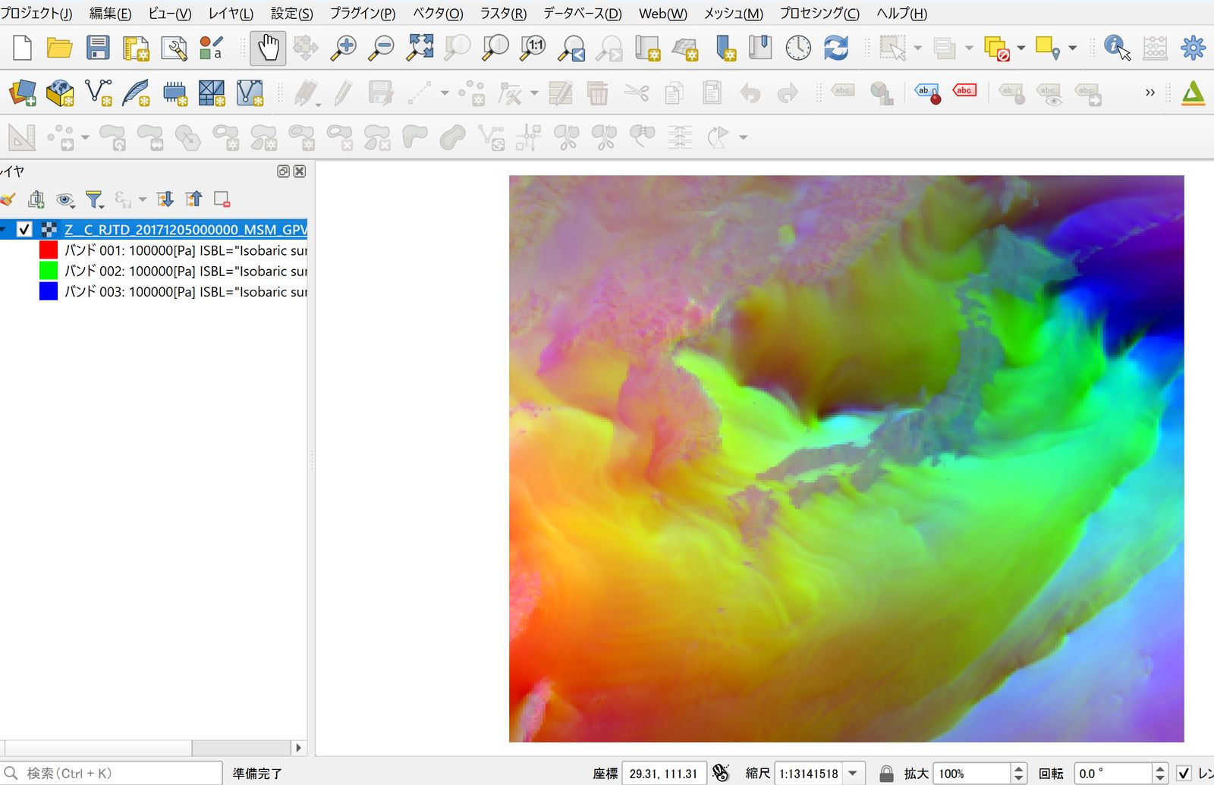Click Manage Map Themes eye icon
This screenshot has width=1214, height=785.
point(65,199)
